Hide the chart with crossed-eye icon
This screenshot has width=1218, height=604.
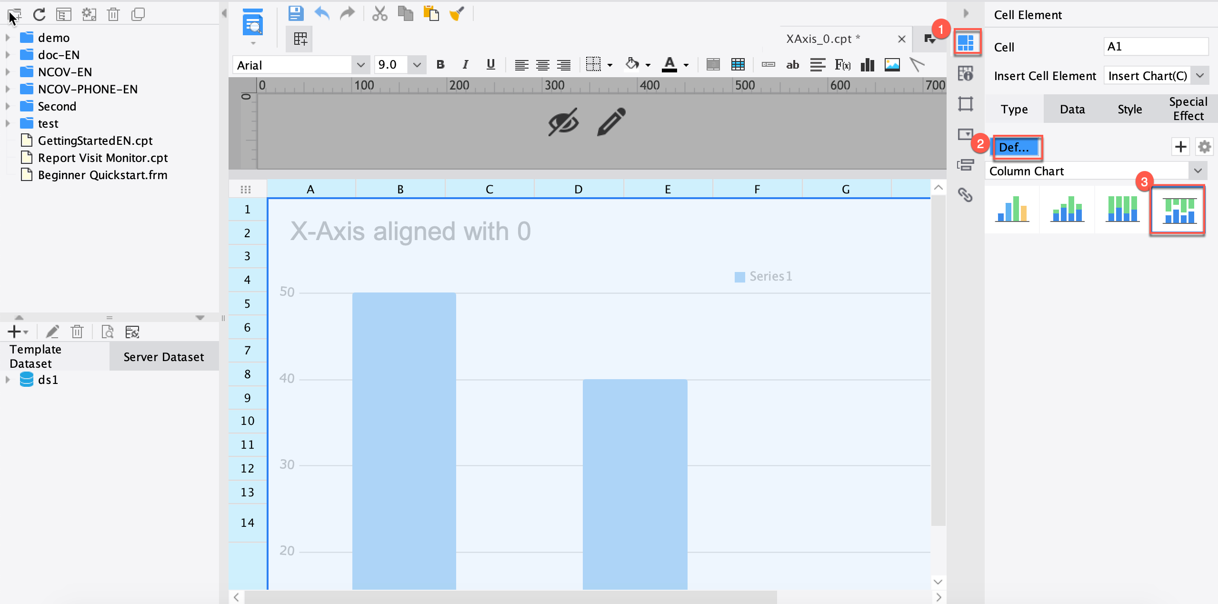(x=563, y=122)
